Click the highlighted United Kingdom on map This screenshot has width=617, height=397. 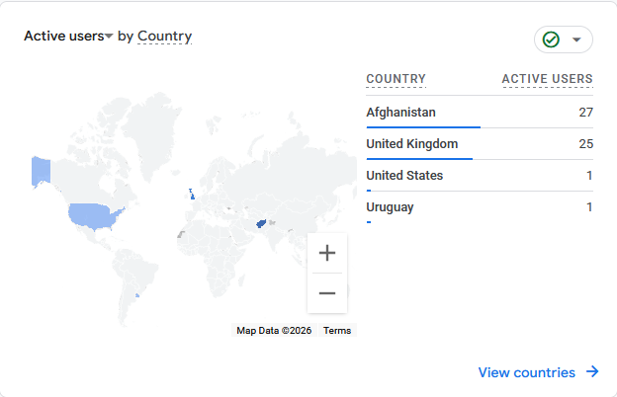click(192, 195)
